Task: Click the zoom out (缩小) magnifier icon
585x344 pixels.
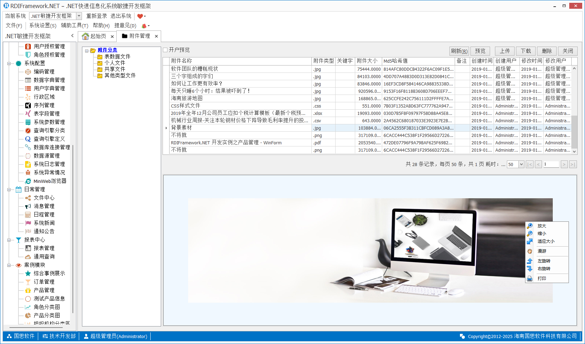Action: tap(530, 234)
